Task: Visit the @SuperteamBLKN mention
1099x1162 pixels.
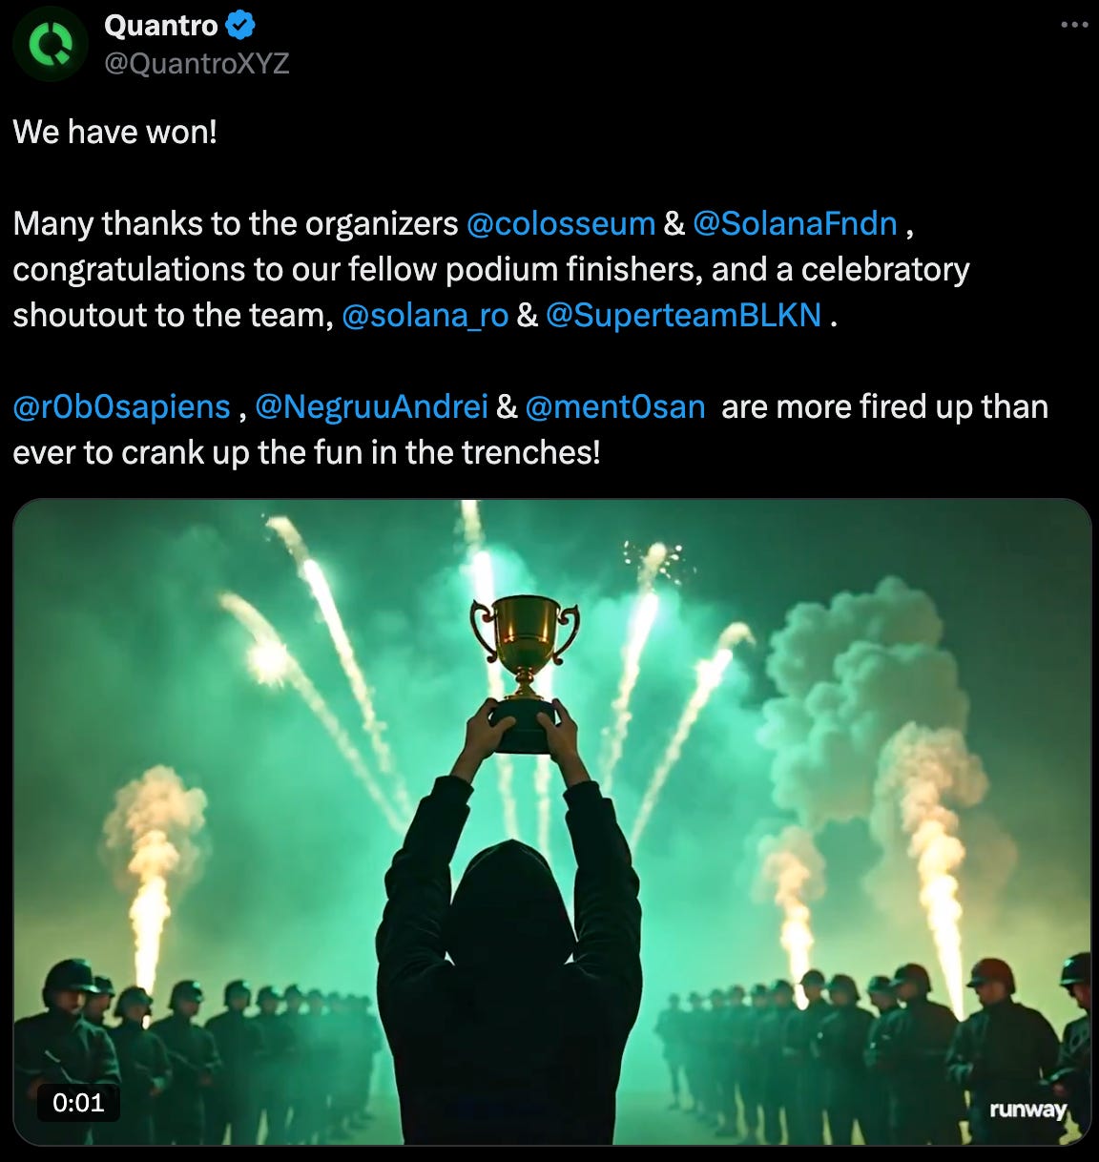Action: (x=683, y=315)
